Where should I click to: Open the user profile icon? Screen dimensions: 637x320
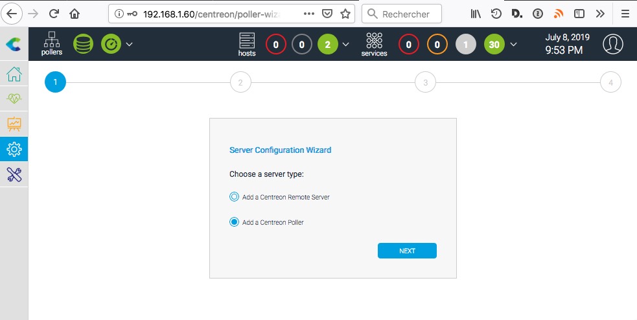click(612, 44)
